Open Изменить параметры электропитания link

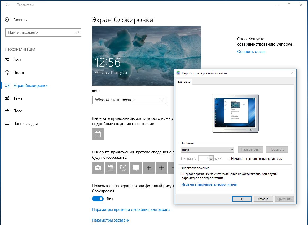pos(209,184)
